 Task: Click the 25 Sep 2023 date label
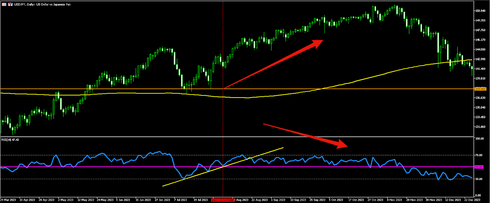pyautogui.click(x=318, y=200)
